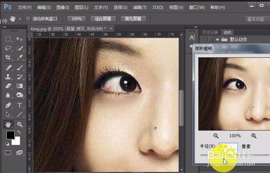270x173 pixels.
Task: Click the canvas scroll up arrow
Action: (181, 35)
